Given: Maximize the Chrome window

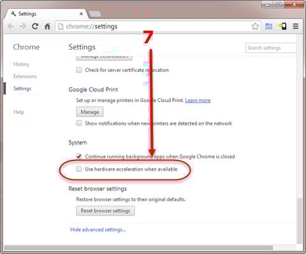Looking at the screenshot, I should (279, 4).
